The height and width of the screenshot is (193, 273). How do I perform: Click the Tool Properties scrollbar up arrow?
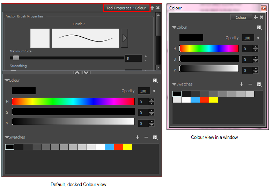158,15
